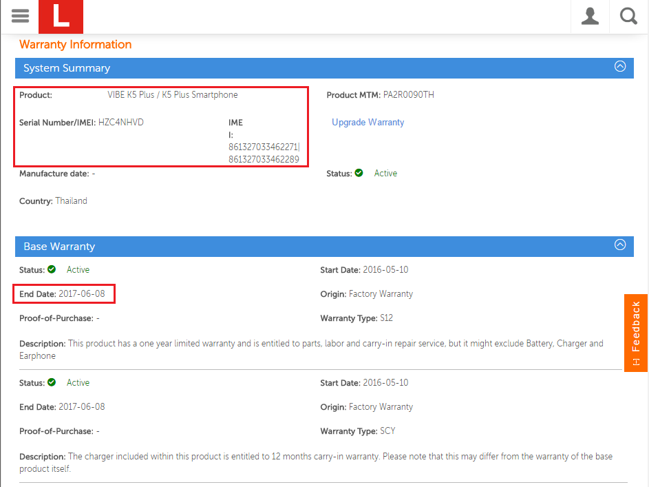Select Product MTM value PA2R0090TH
This screenshot has height=487, width=649.
409,95
